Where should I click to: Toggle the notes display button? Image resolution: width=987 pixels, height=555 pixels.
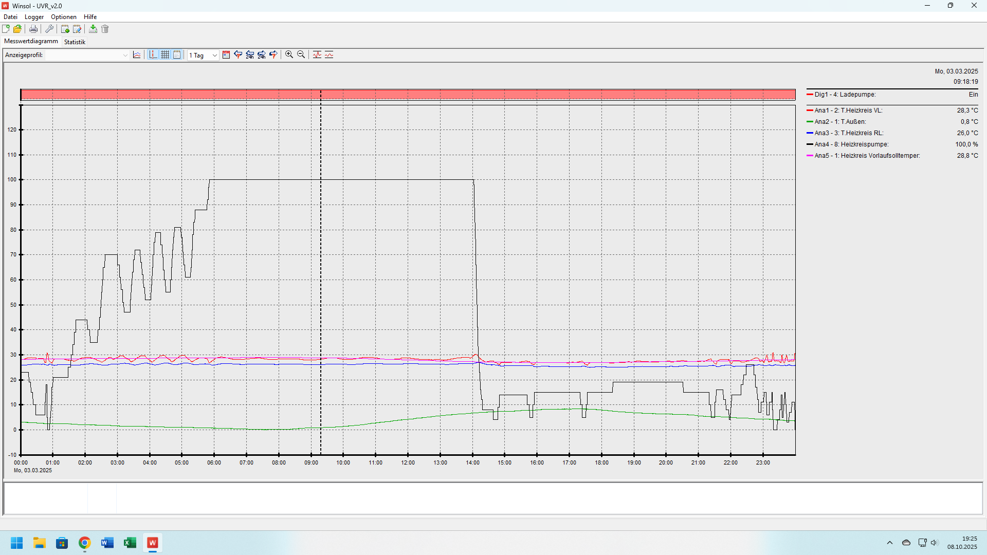(x=177, y=55)
